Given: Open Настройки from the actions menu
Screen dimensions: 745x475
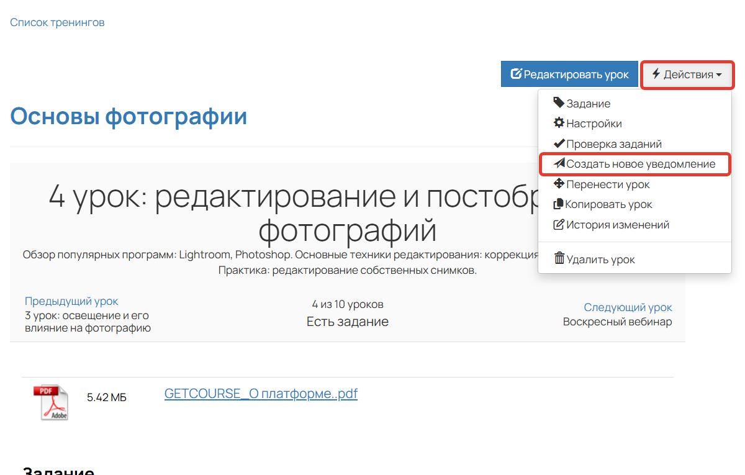Looking at the screenshot, I should 634,124.
